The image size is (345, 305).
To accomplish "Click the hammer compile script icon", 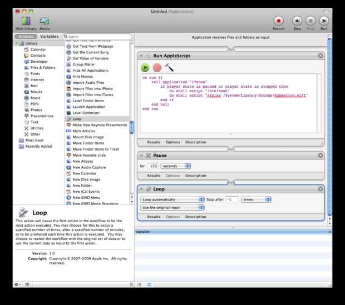I will [170, 67].
